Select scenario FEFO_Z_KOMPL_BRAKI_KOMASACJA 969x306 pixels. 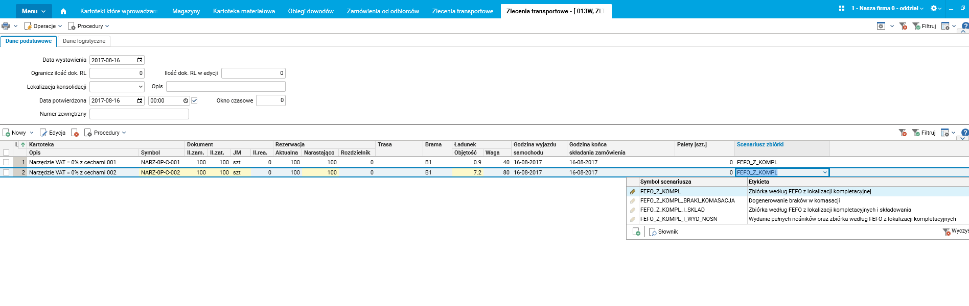coord(687,201)
